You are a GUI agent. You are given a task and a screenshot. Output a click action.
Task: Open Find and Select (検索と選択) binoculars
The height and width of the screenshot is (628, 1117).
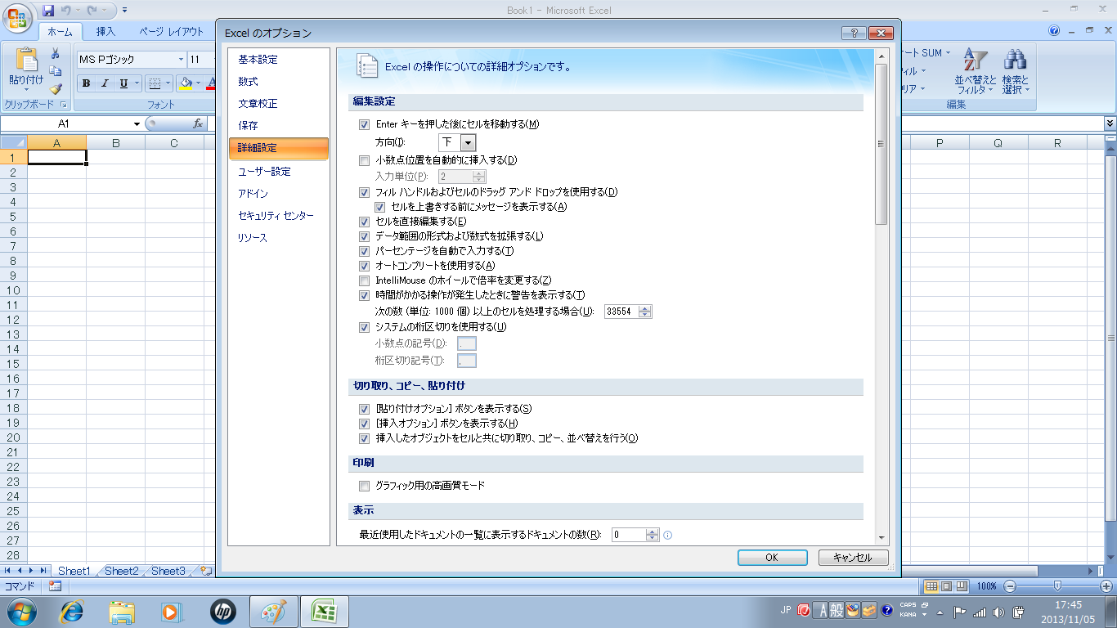click(x=1015, y=71)
